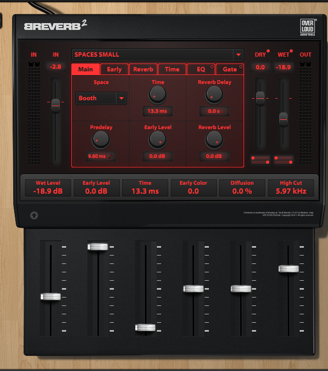
Task: Click the 13.3 ms time value field
Action: click(x=157, y=111)
